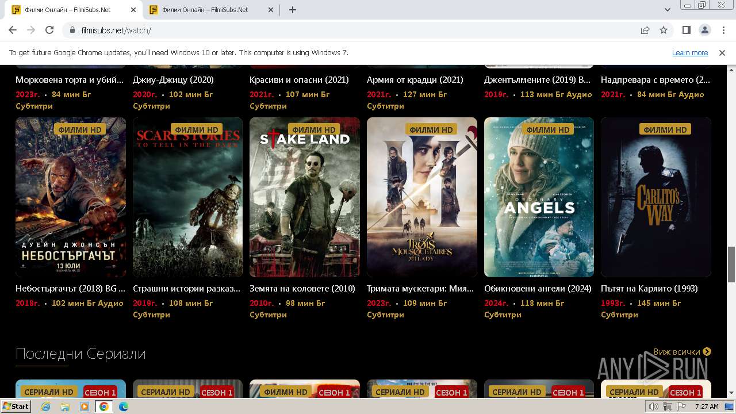Open the Learn more update link
The width and height of the screenshot is (736, 414).
click(690, 53)
